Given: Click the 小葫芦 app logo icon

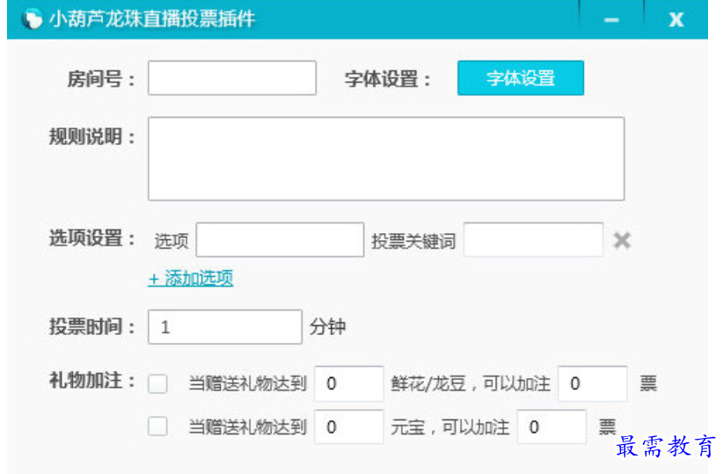Looking at the screenshot, I should click(32, 18).
